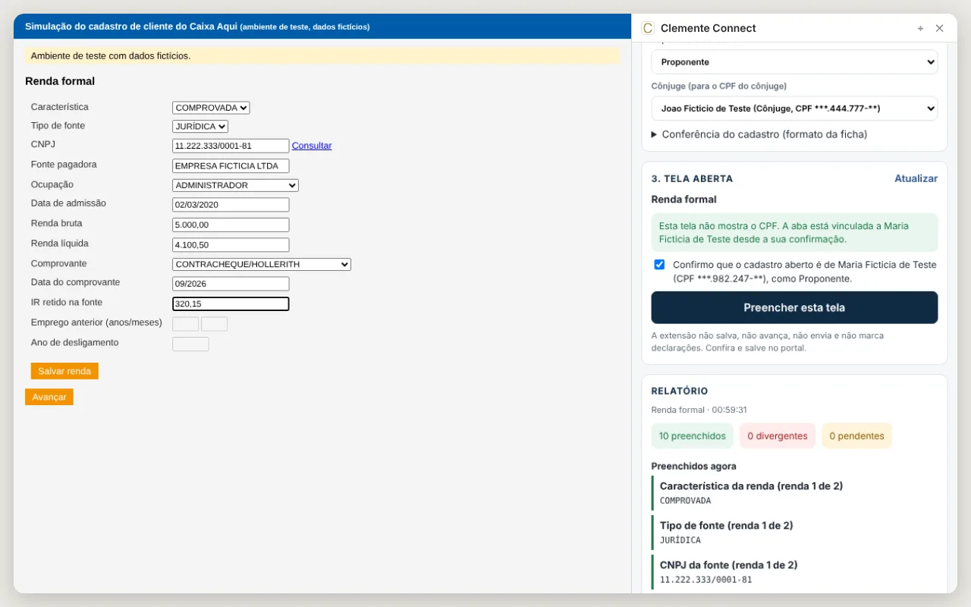
Task: Open the Ocupação dropdown showing ADMINISTRADOR
Action: click(x=235, y=185)
